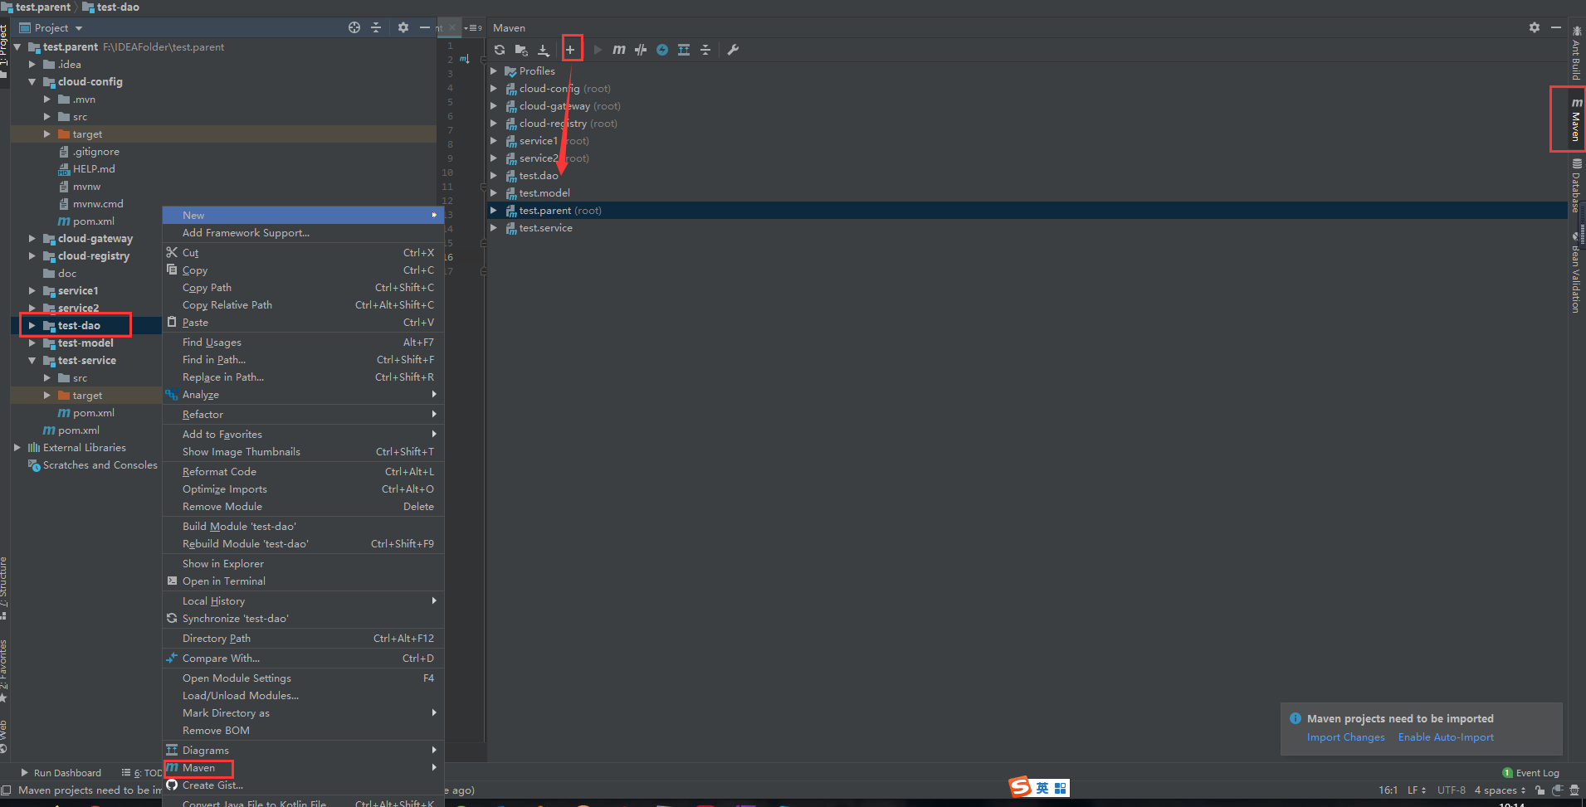Expand cloud-config (root) in Maven panel
1586x807 pixels.
point(494,89)
